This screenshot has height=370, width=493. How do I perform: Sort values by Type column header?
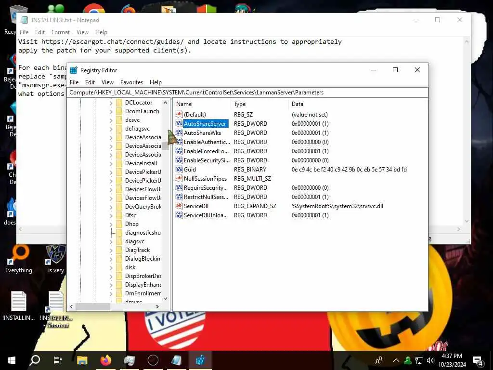click(x=259, y=104)
